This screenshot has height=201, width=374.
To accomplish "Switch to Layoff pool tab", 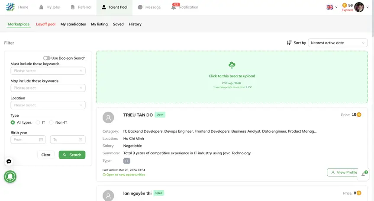I will tap(45, 24).
